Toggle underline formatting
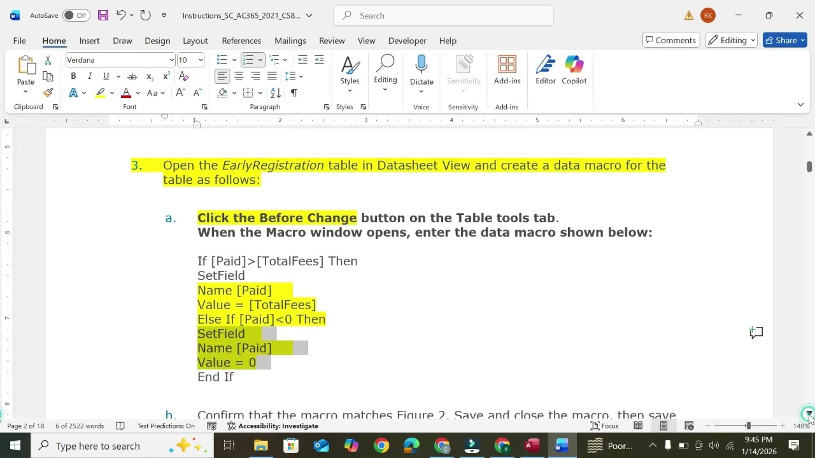The image size is (815, 458). coord(106,76)
